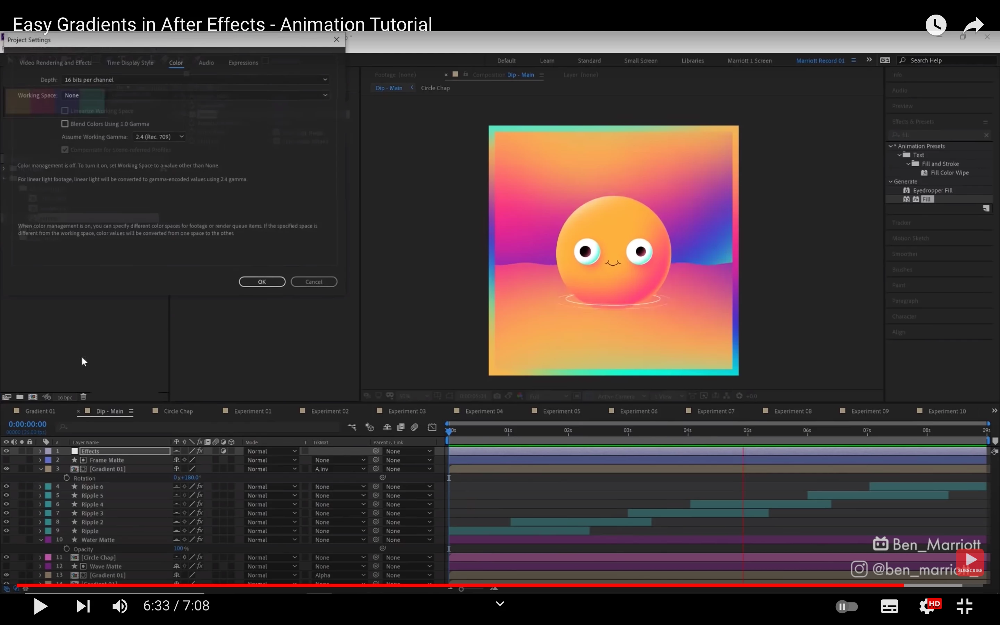Switch to Audio settings tab
The image size is (1000, 625).
[206, 63]
